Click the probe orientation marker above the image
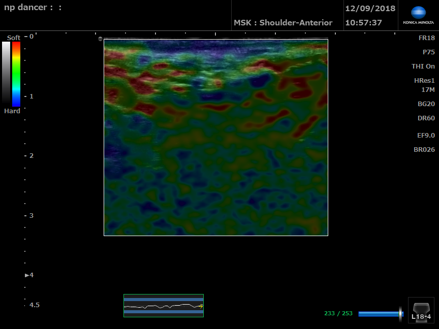The height and width of the screenshot is (329, 439). pos(100,39)
